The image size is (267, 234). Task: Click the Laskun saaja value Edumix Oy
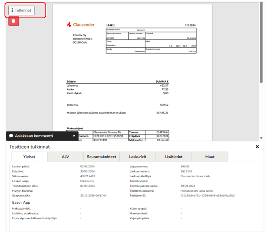click(87, 181)
